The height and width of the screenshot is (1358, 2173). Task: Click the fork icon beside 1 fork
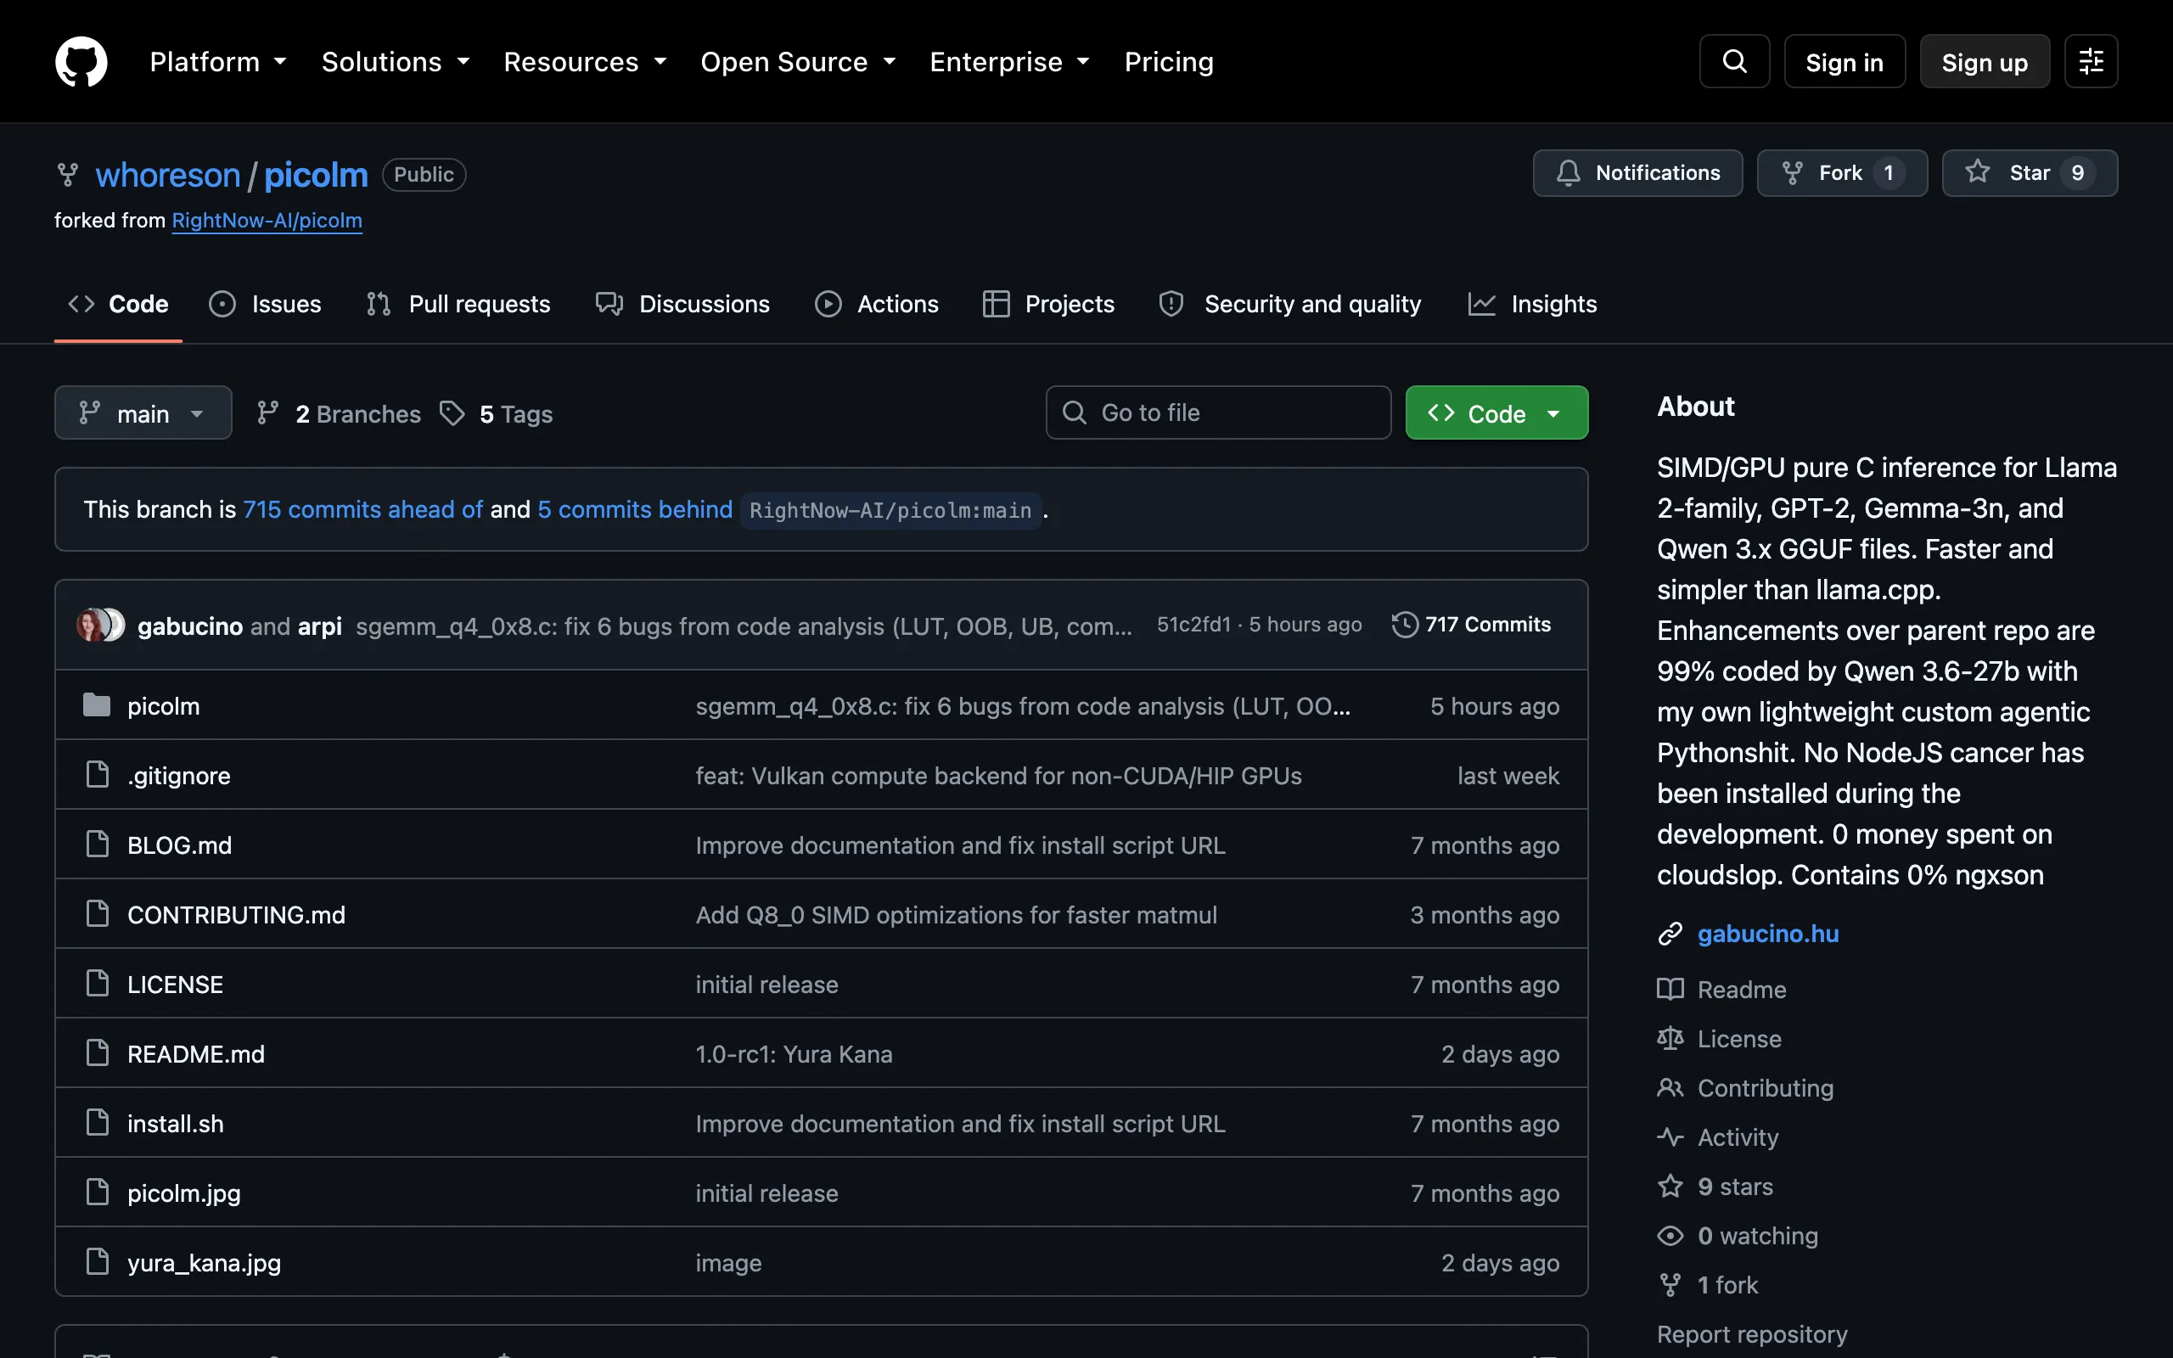click(1670, 1285)
